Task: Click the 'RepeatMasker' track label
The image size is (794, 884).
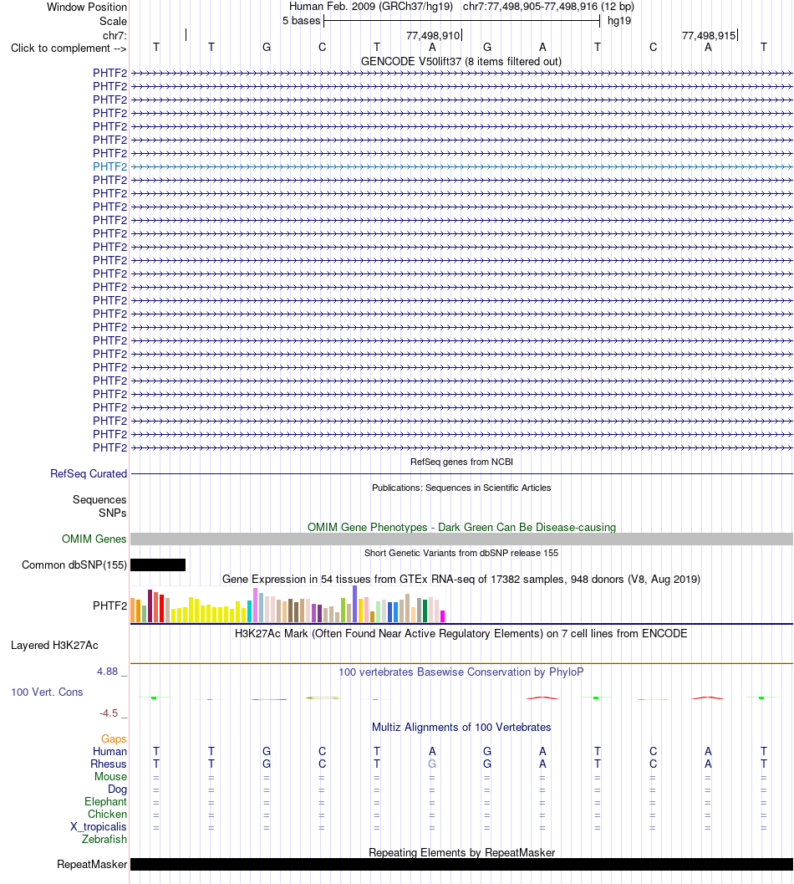Action: [x=92, y=864]
